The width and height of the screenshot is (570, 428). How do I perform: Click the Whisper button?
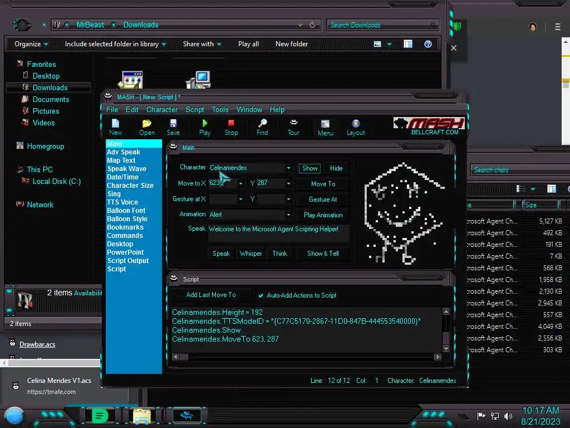point(251,254)
